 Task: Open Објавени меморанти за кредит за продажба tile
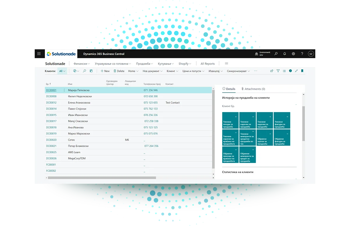pos(248,155)
